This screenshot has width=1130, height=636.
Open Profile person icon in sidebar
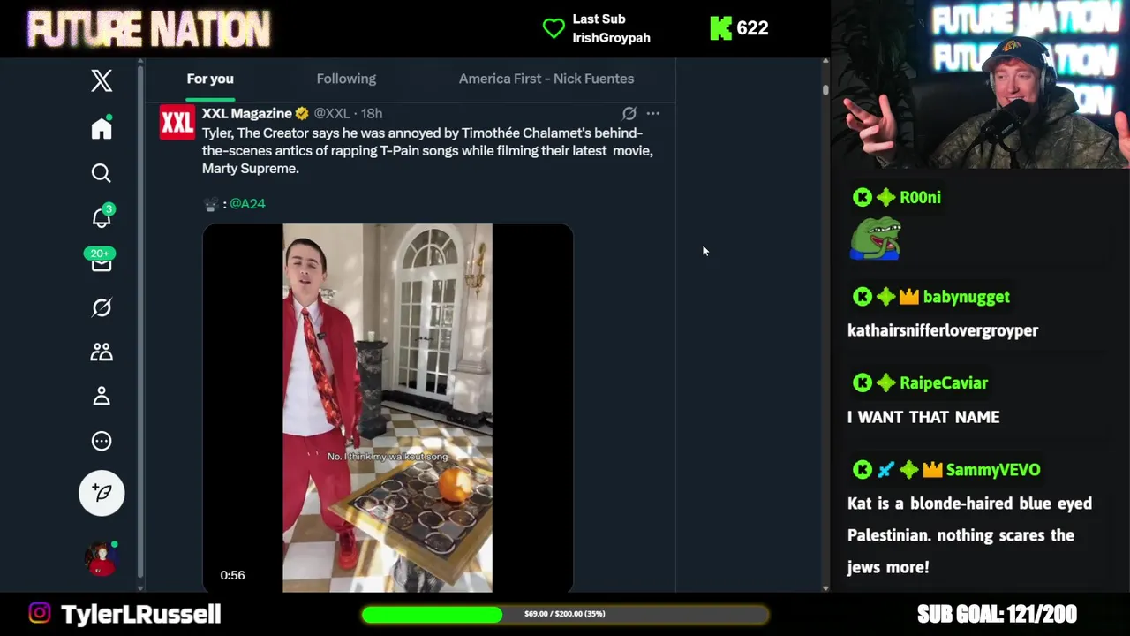click(x=102, y=396)
